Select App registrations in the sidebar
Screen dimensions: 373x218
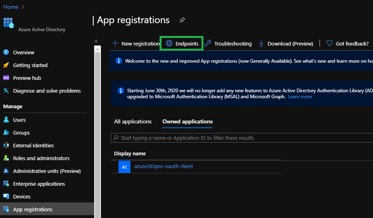pos(47,209)
